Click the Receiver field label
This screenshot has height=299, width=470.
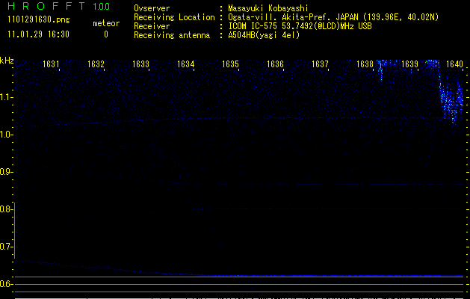tap(152, 26)
